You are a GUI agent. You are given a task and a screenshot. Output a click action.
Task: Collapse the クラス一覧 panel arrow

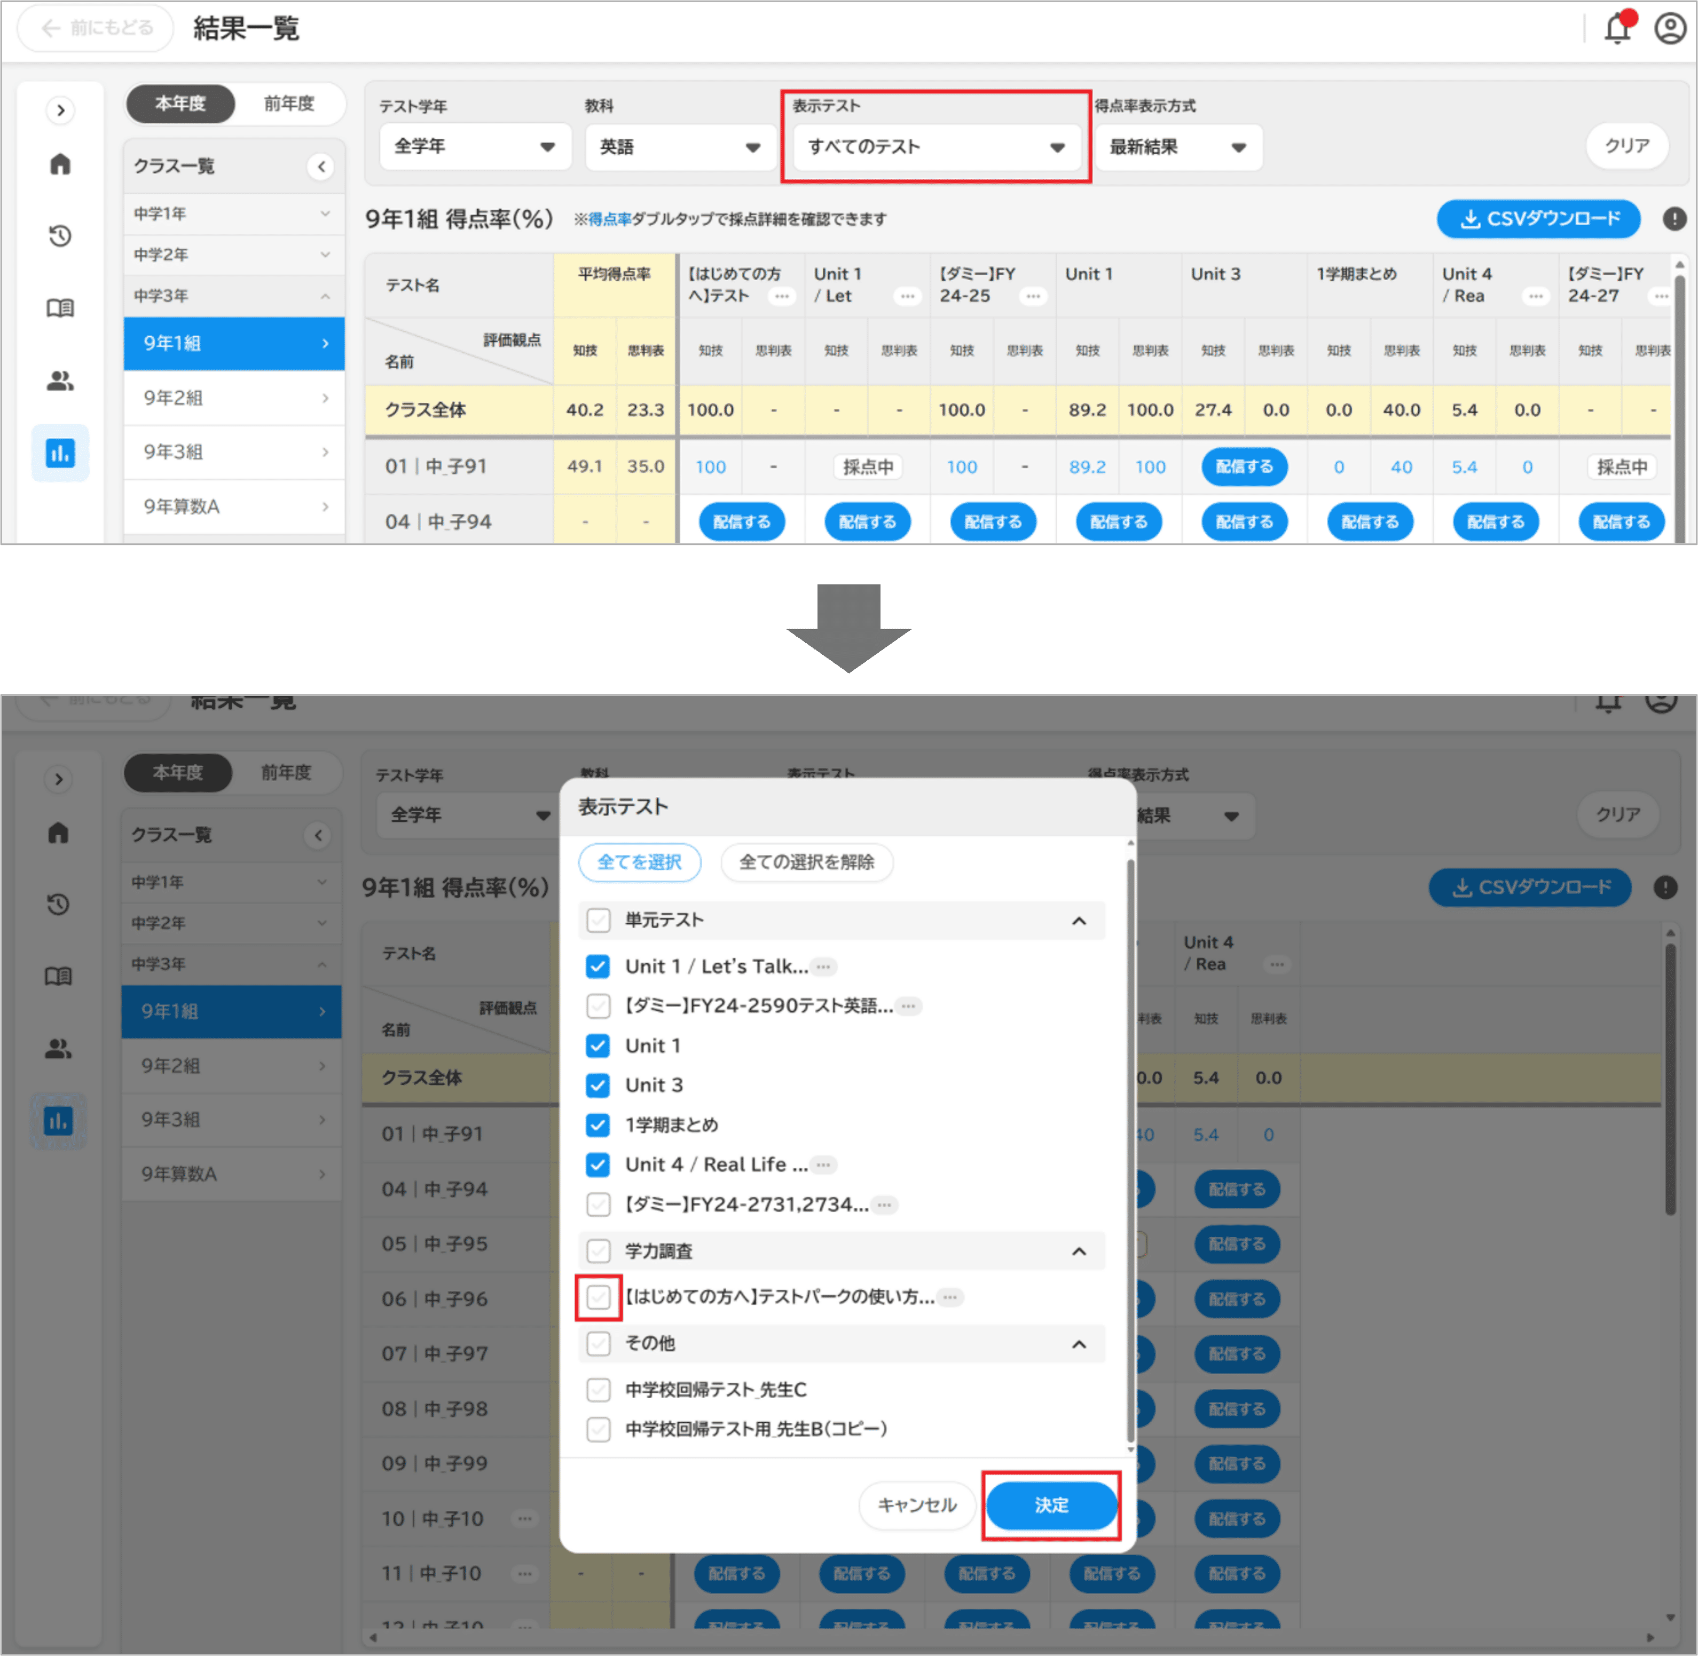point(321,166)
